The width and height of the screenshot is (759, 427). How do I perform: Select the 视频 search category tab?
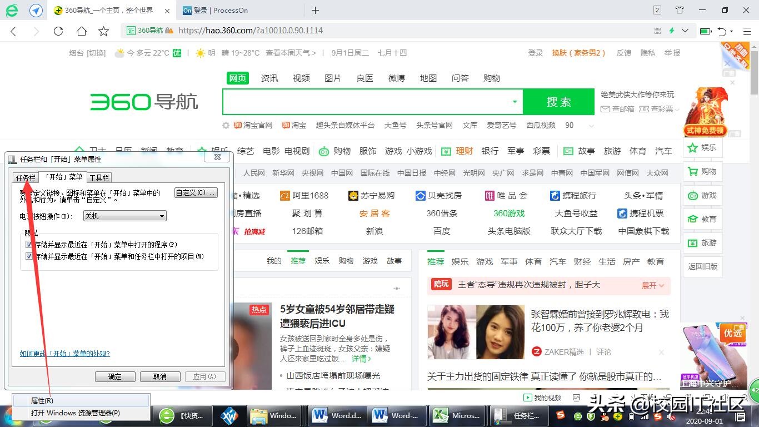tap(301, 78)
